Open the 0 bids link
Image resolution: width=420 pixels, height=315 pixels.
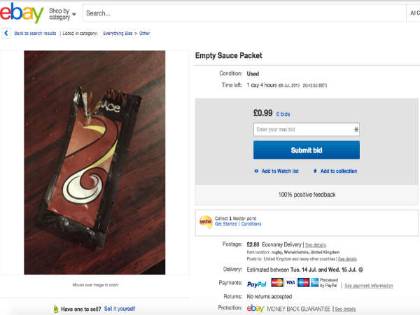click(x=282, y=113)
